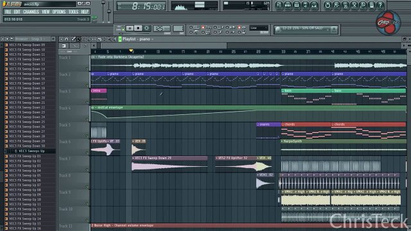
Task: Click the first small clip-view tab below playlist toolbar
Action: pos(64,46)
